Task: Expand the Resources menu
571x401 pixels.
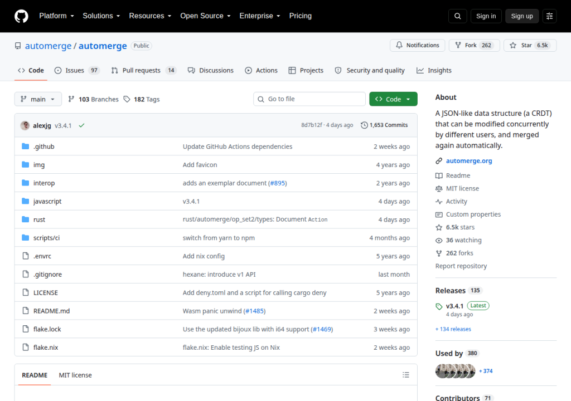Action: pyautogui.click(x=150, y=16)
